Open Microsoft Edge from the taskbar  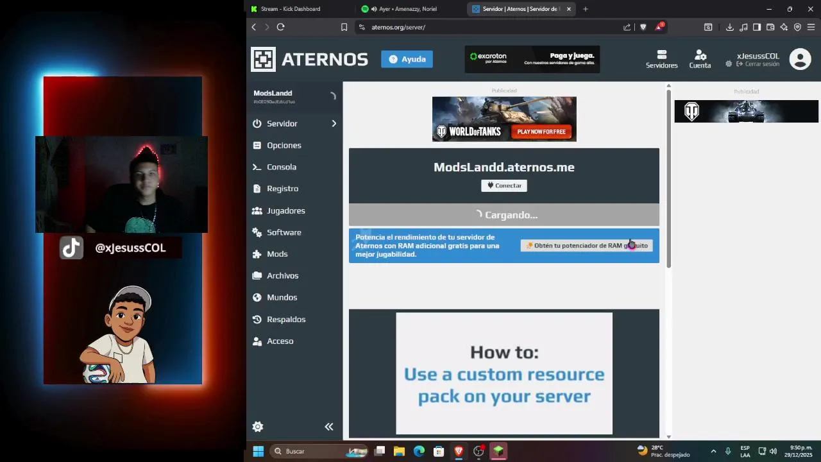[x=419, y=451]
